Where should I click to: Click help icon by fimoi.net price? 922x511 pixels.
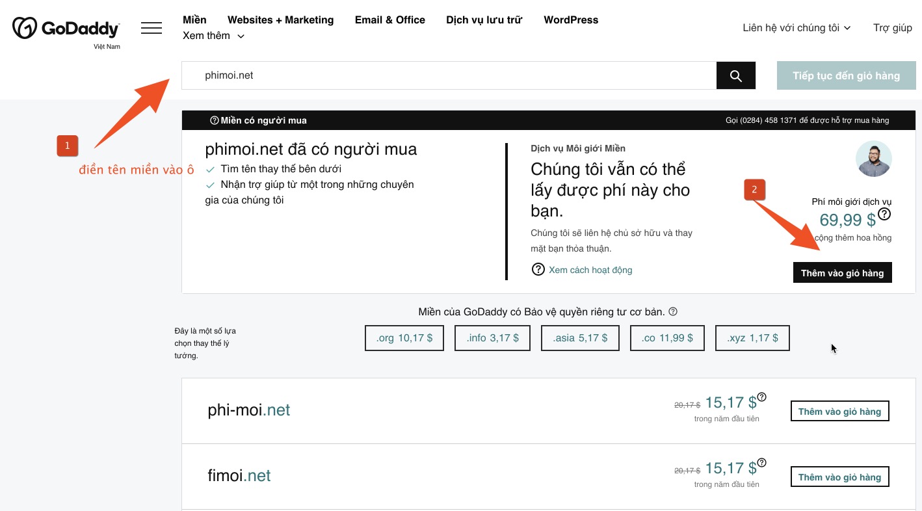pyautogui.click(x=761, y=463)
